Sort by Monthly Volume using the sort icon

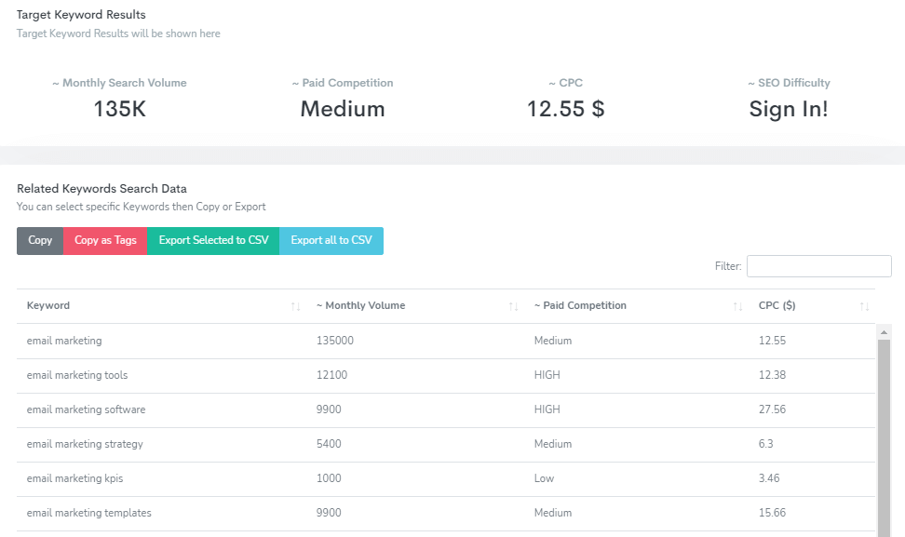511,305
